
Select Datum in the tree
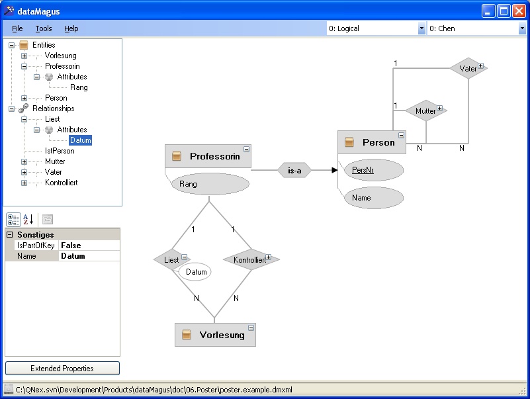[80, 140]
